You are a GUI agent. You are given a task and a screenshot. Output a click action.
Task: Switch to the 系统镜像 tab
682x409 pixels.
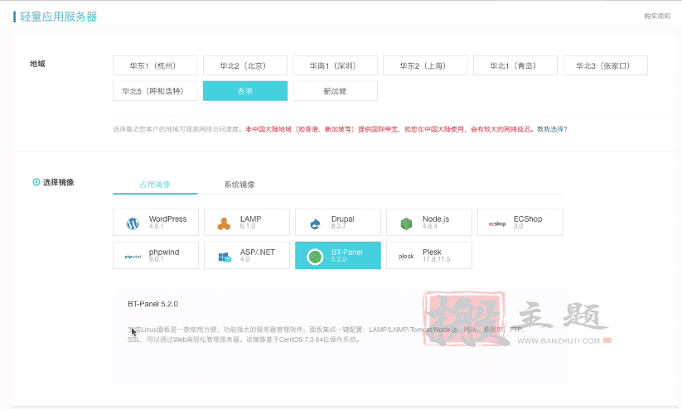coord(239,185)
